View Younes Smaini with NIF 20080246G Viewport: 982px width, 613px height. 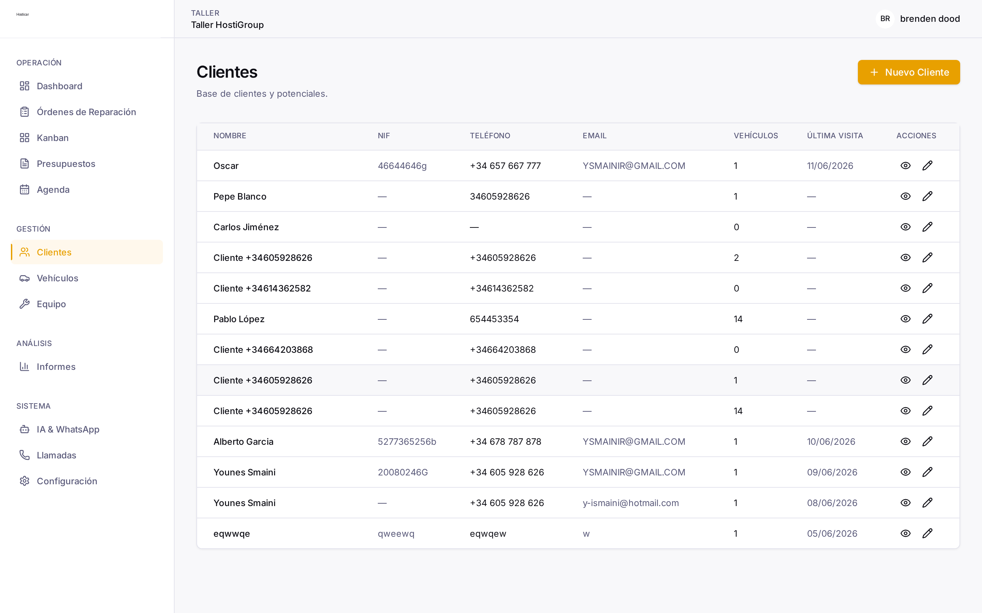coord(905,472)
